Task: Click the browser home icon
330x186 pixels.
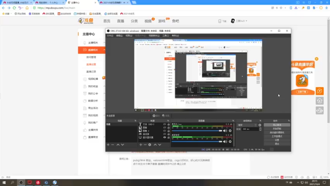Action: point(27,8)
